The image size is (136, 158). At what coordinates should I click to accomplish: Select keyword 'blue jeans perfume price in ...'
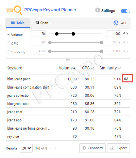tap(29, 128)
